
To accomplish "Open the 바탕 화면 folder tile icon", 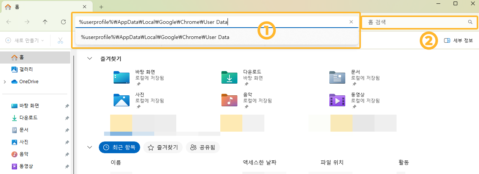I will (122, 78).
